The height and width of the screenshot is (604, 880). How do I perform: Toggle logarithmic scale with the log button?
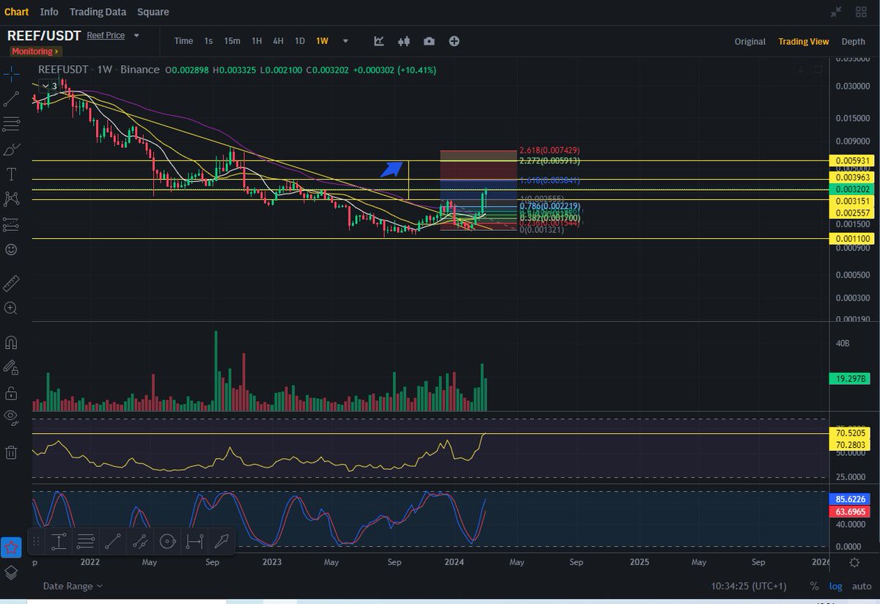coord(835,586)
